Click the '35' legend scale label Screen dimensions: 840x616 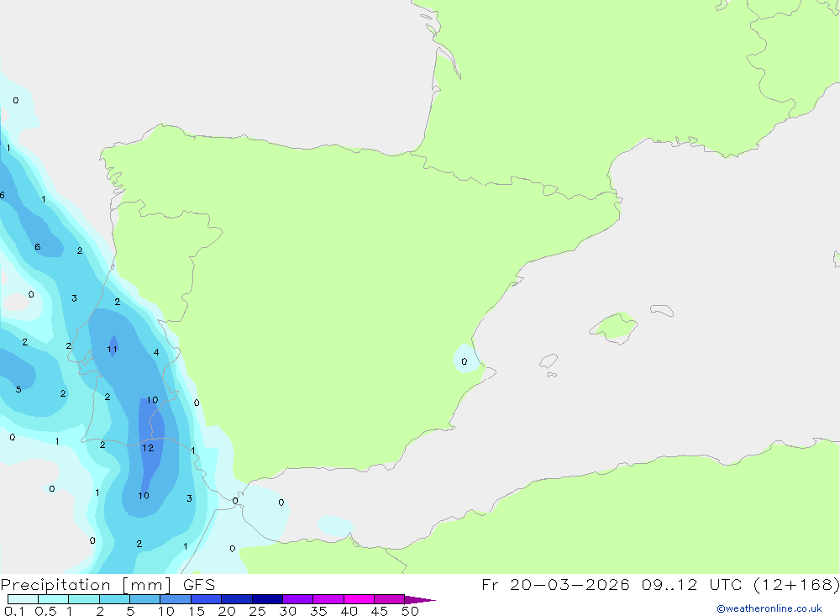[x=318, y=611]
